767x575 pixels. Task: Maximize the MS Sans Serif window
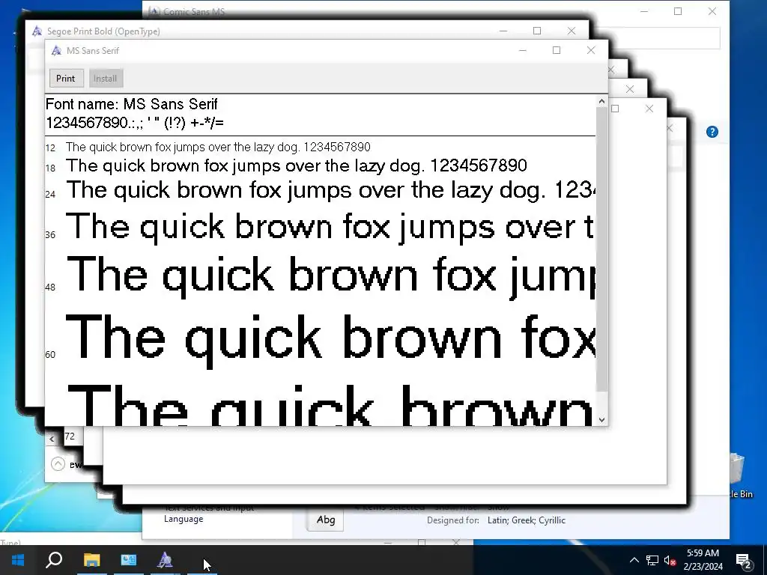pos(557,50)
